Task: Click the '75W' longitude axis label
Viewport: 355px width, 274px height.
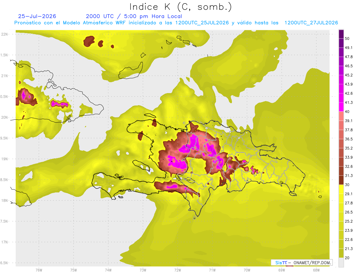Action: click(x=73, y=270)
